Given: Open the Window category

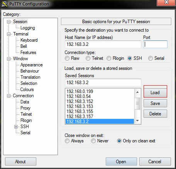Looking at the screenshot, I should click(x=20, y=59).
